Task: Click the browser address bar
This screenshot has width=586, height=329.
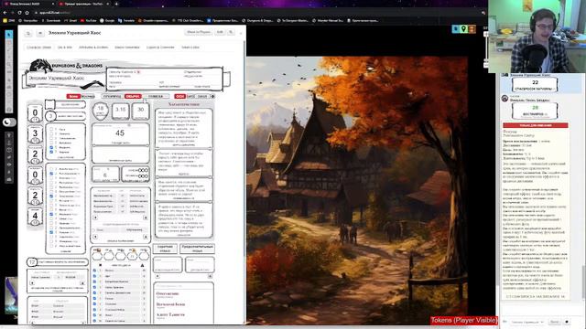Action: tap(239, 12)
